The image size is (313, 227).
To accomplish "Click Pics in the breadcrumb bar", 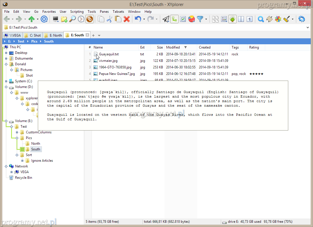I will (x=34, y=41).
